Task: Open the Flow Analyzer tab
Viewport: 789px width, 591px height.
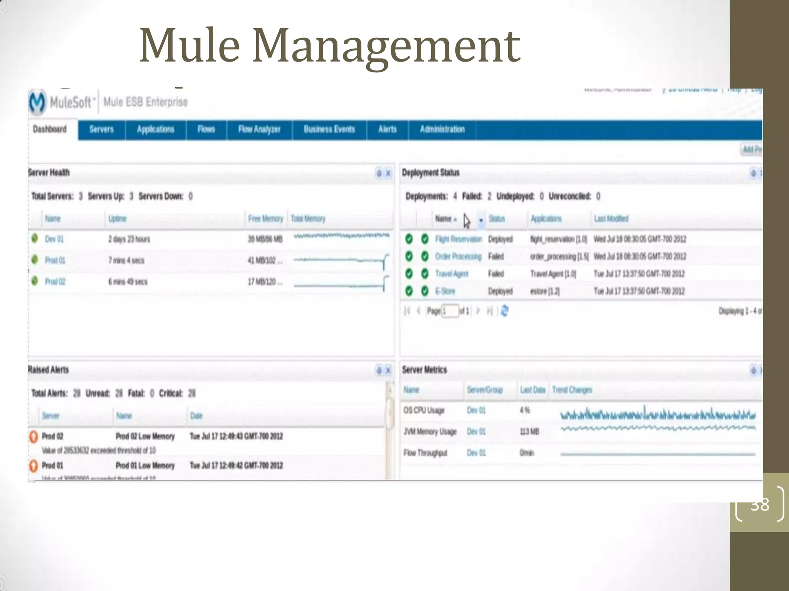Action: (259, 129)
